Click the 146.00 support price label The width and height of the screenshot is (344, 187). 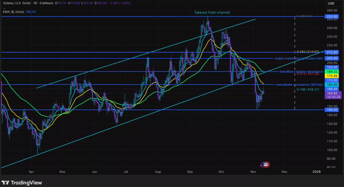(331, 110)
